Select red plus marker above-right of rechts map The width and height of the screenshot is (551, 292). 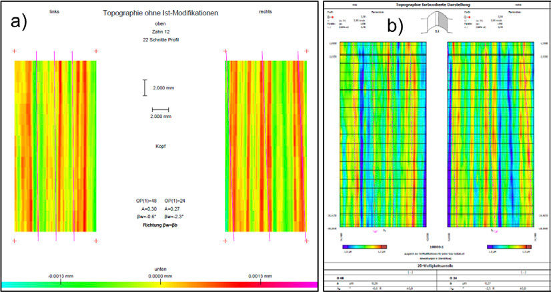[x=307, y=51]
